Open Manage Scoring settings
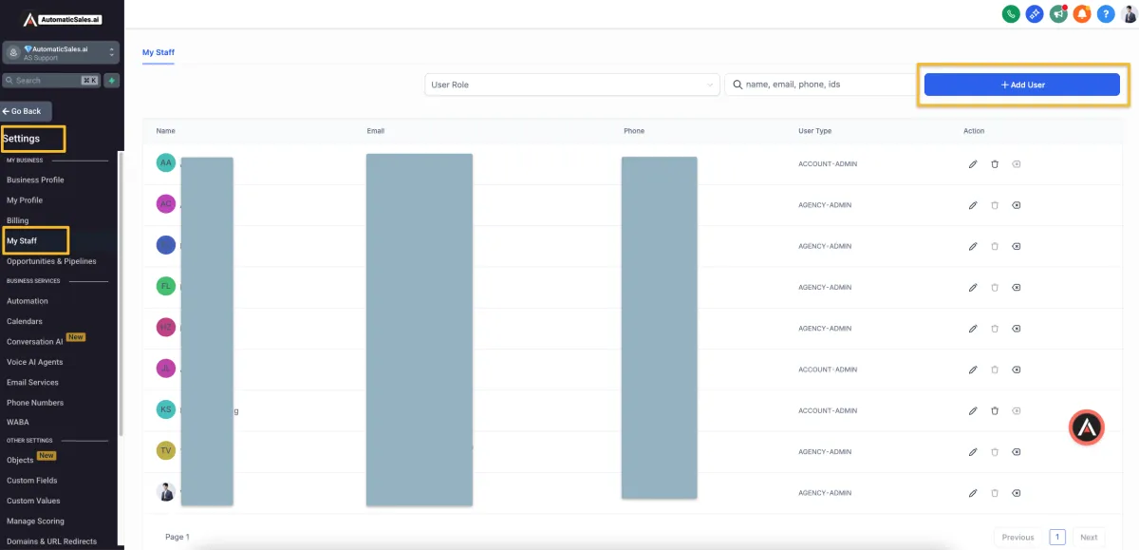1139x550 pixels. click(35, 521)
